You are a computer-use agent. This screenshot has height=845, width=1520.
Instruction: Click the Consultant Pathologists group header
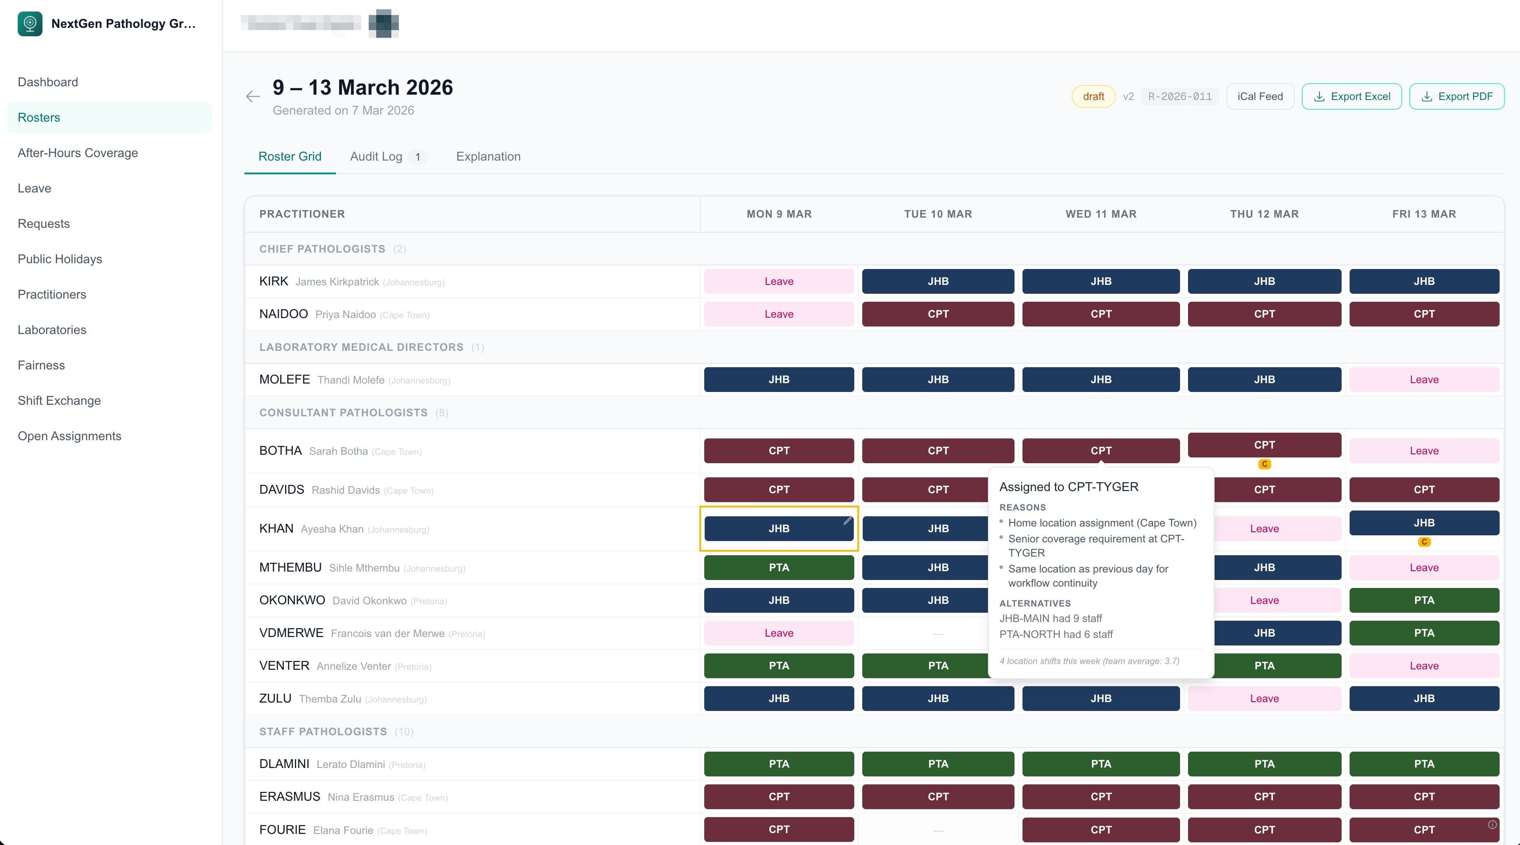tap(343, 413)
